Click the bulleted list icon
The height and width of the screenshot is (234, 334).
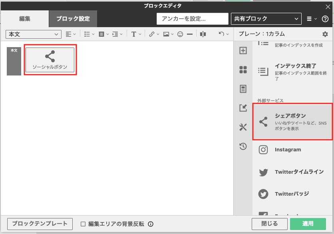pyautogui.click(x=87, y=34)
